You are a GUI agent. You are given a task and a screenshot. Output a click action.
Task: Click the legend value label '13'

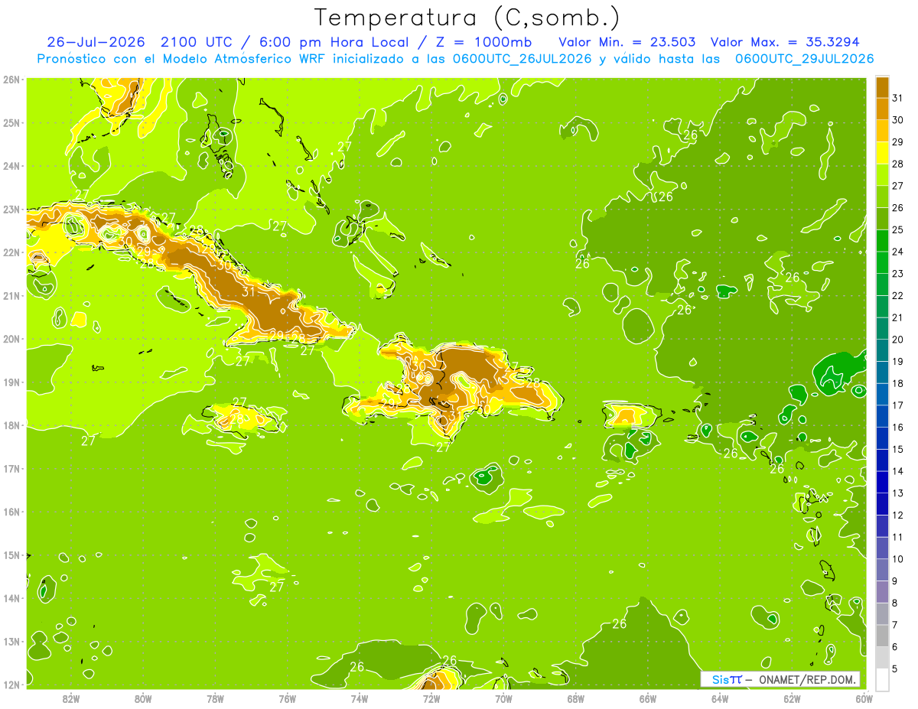click(898, 493)
